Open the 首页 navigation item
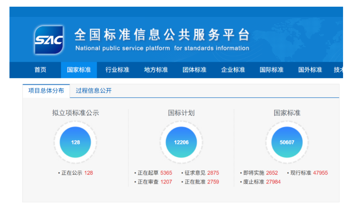The image size is (360, 212). pyautogui.click(x=40, y=70)
